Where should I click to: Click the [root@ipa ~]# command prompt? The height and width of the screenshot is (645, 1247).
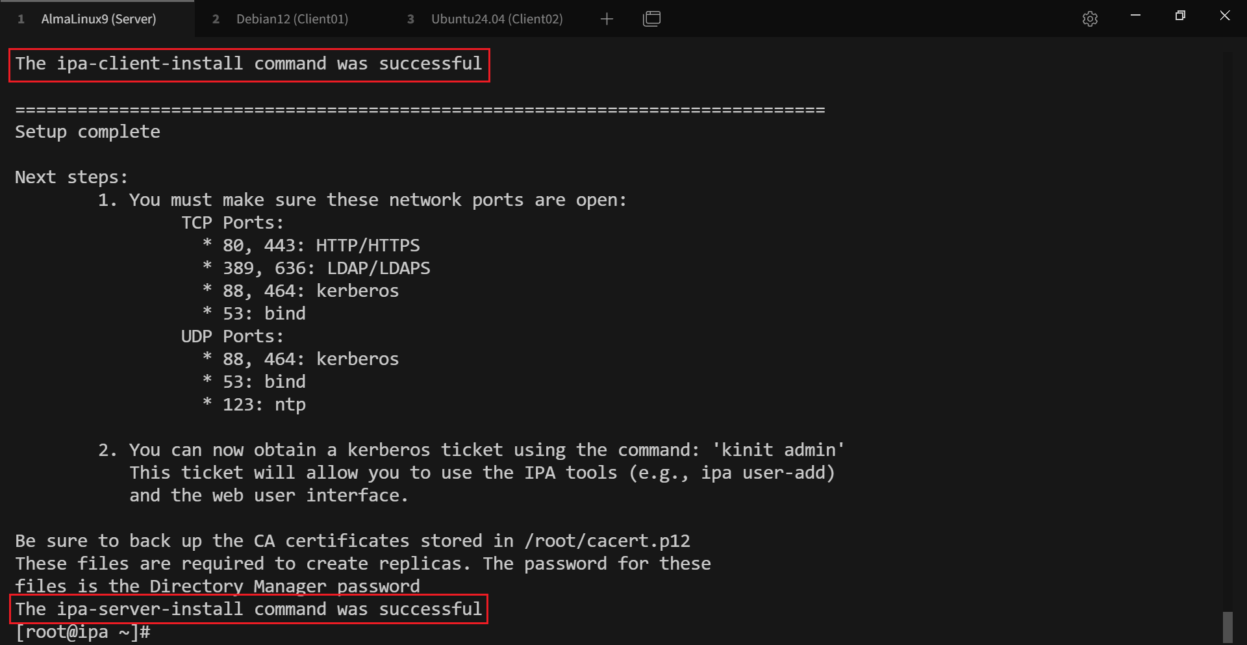point(82,632)
